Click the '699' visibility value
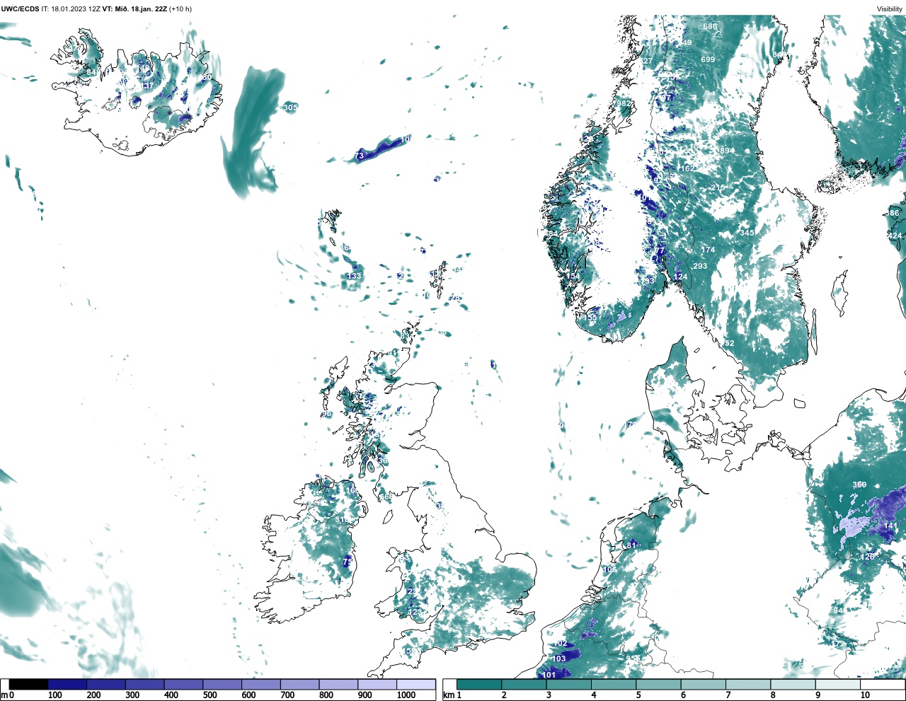906x701 pixels. pyautogui.click(x=708, y=59)
